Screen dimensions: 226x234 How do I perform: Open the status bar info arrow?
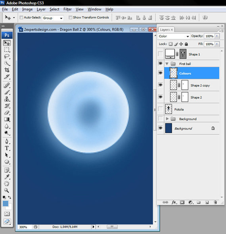coord(93,227)
